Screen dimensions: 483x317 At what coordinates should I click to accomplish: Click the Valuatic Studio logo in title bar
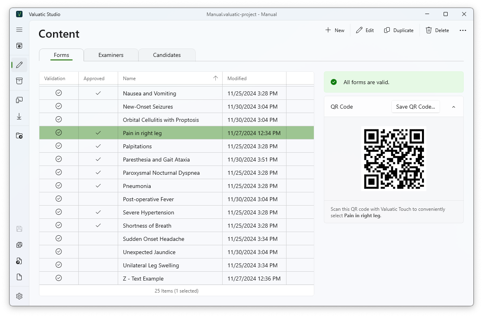click(19, 14)
